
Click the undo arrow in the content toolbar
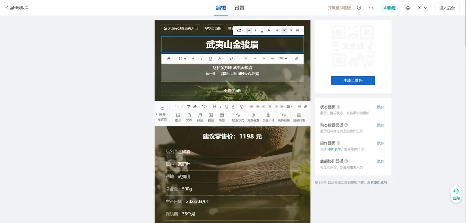pos(177,107)
